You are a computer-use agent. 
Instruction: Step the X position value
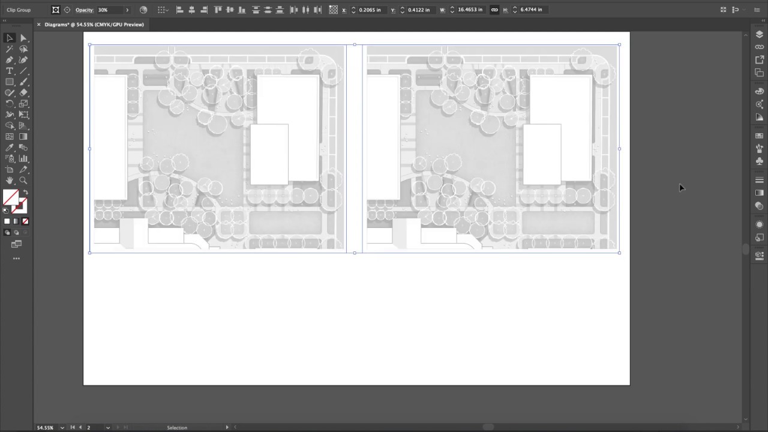point(353,10)
